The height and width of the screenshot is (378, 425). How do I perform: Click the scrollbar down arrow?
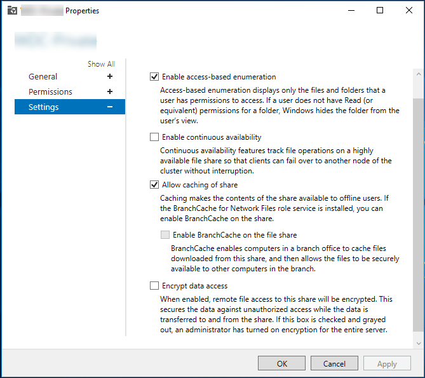[418, 343]
